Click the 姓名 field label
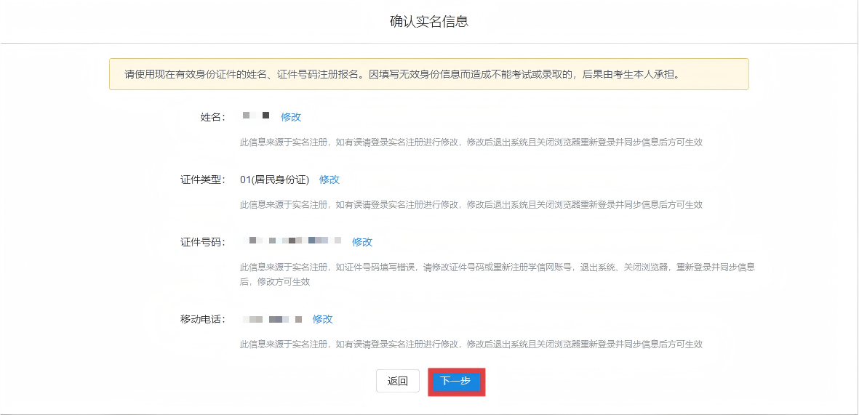 pyautogui.click(x=213, y=117)
